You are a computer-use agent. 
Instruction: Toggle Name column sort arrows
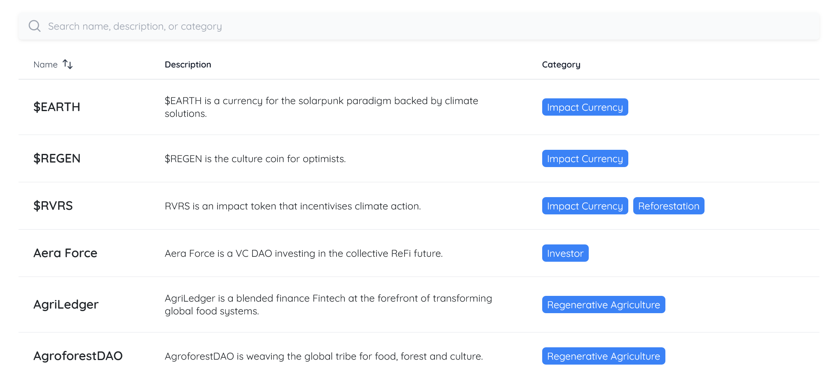click(x=68, y=65)
